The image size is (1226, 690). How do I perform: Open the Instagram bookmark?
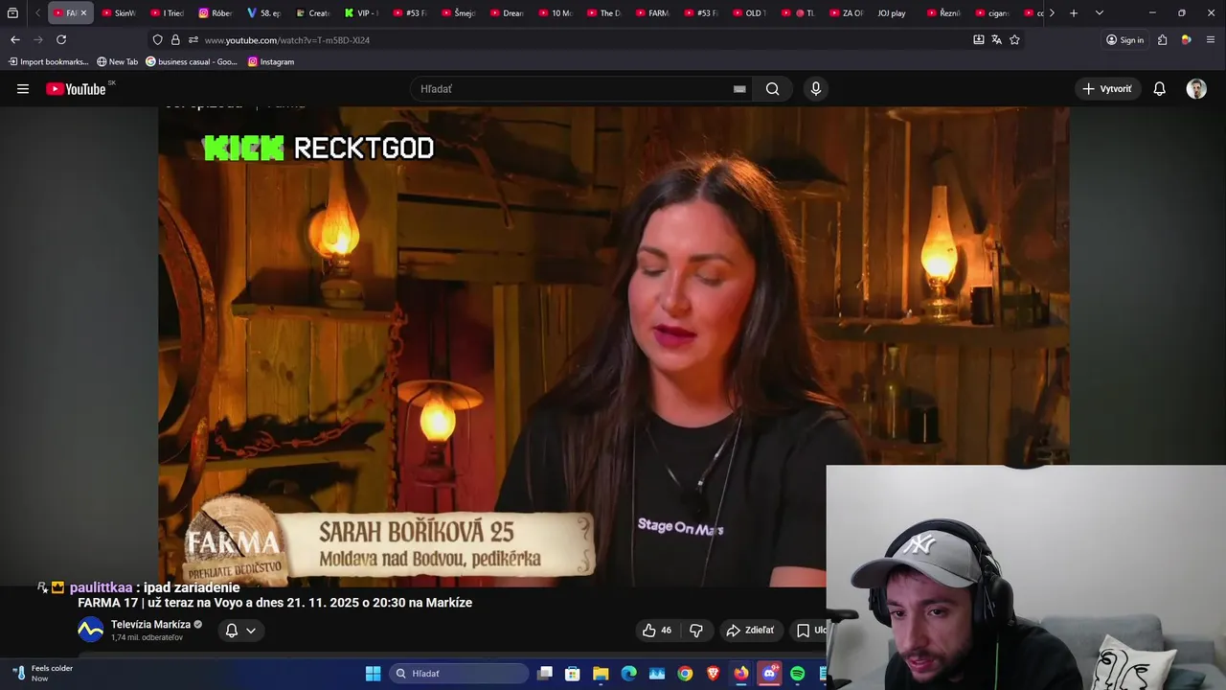[271, 61]
